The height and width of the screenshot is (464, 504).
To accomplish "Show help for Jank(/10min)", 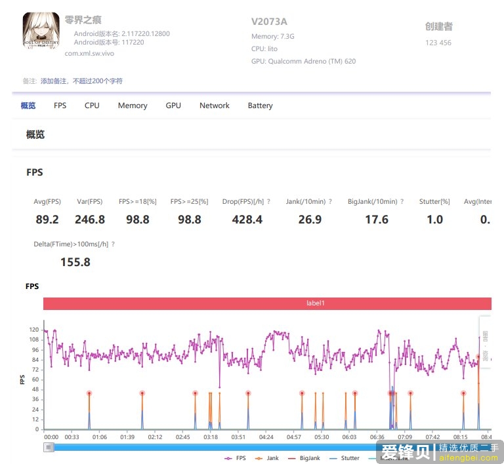I will point(330,201).
